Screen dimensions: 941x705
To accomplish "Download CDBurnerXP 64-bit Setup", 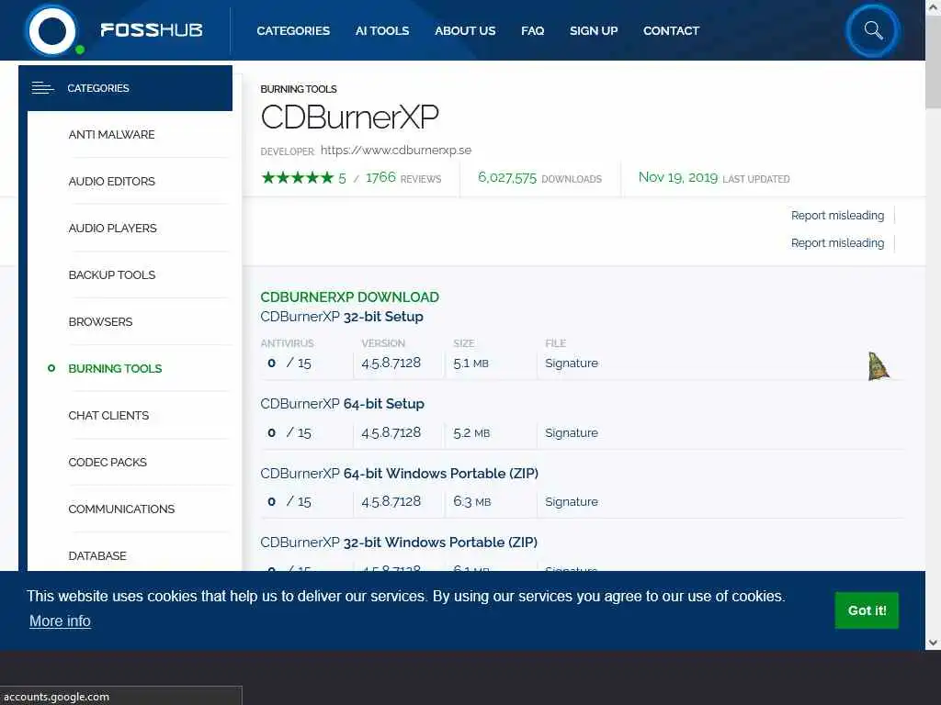I will 342,404.
